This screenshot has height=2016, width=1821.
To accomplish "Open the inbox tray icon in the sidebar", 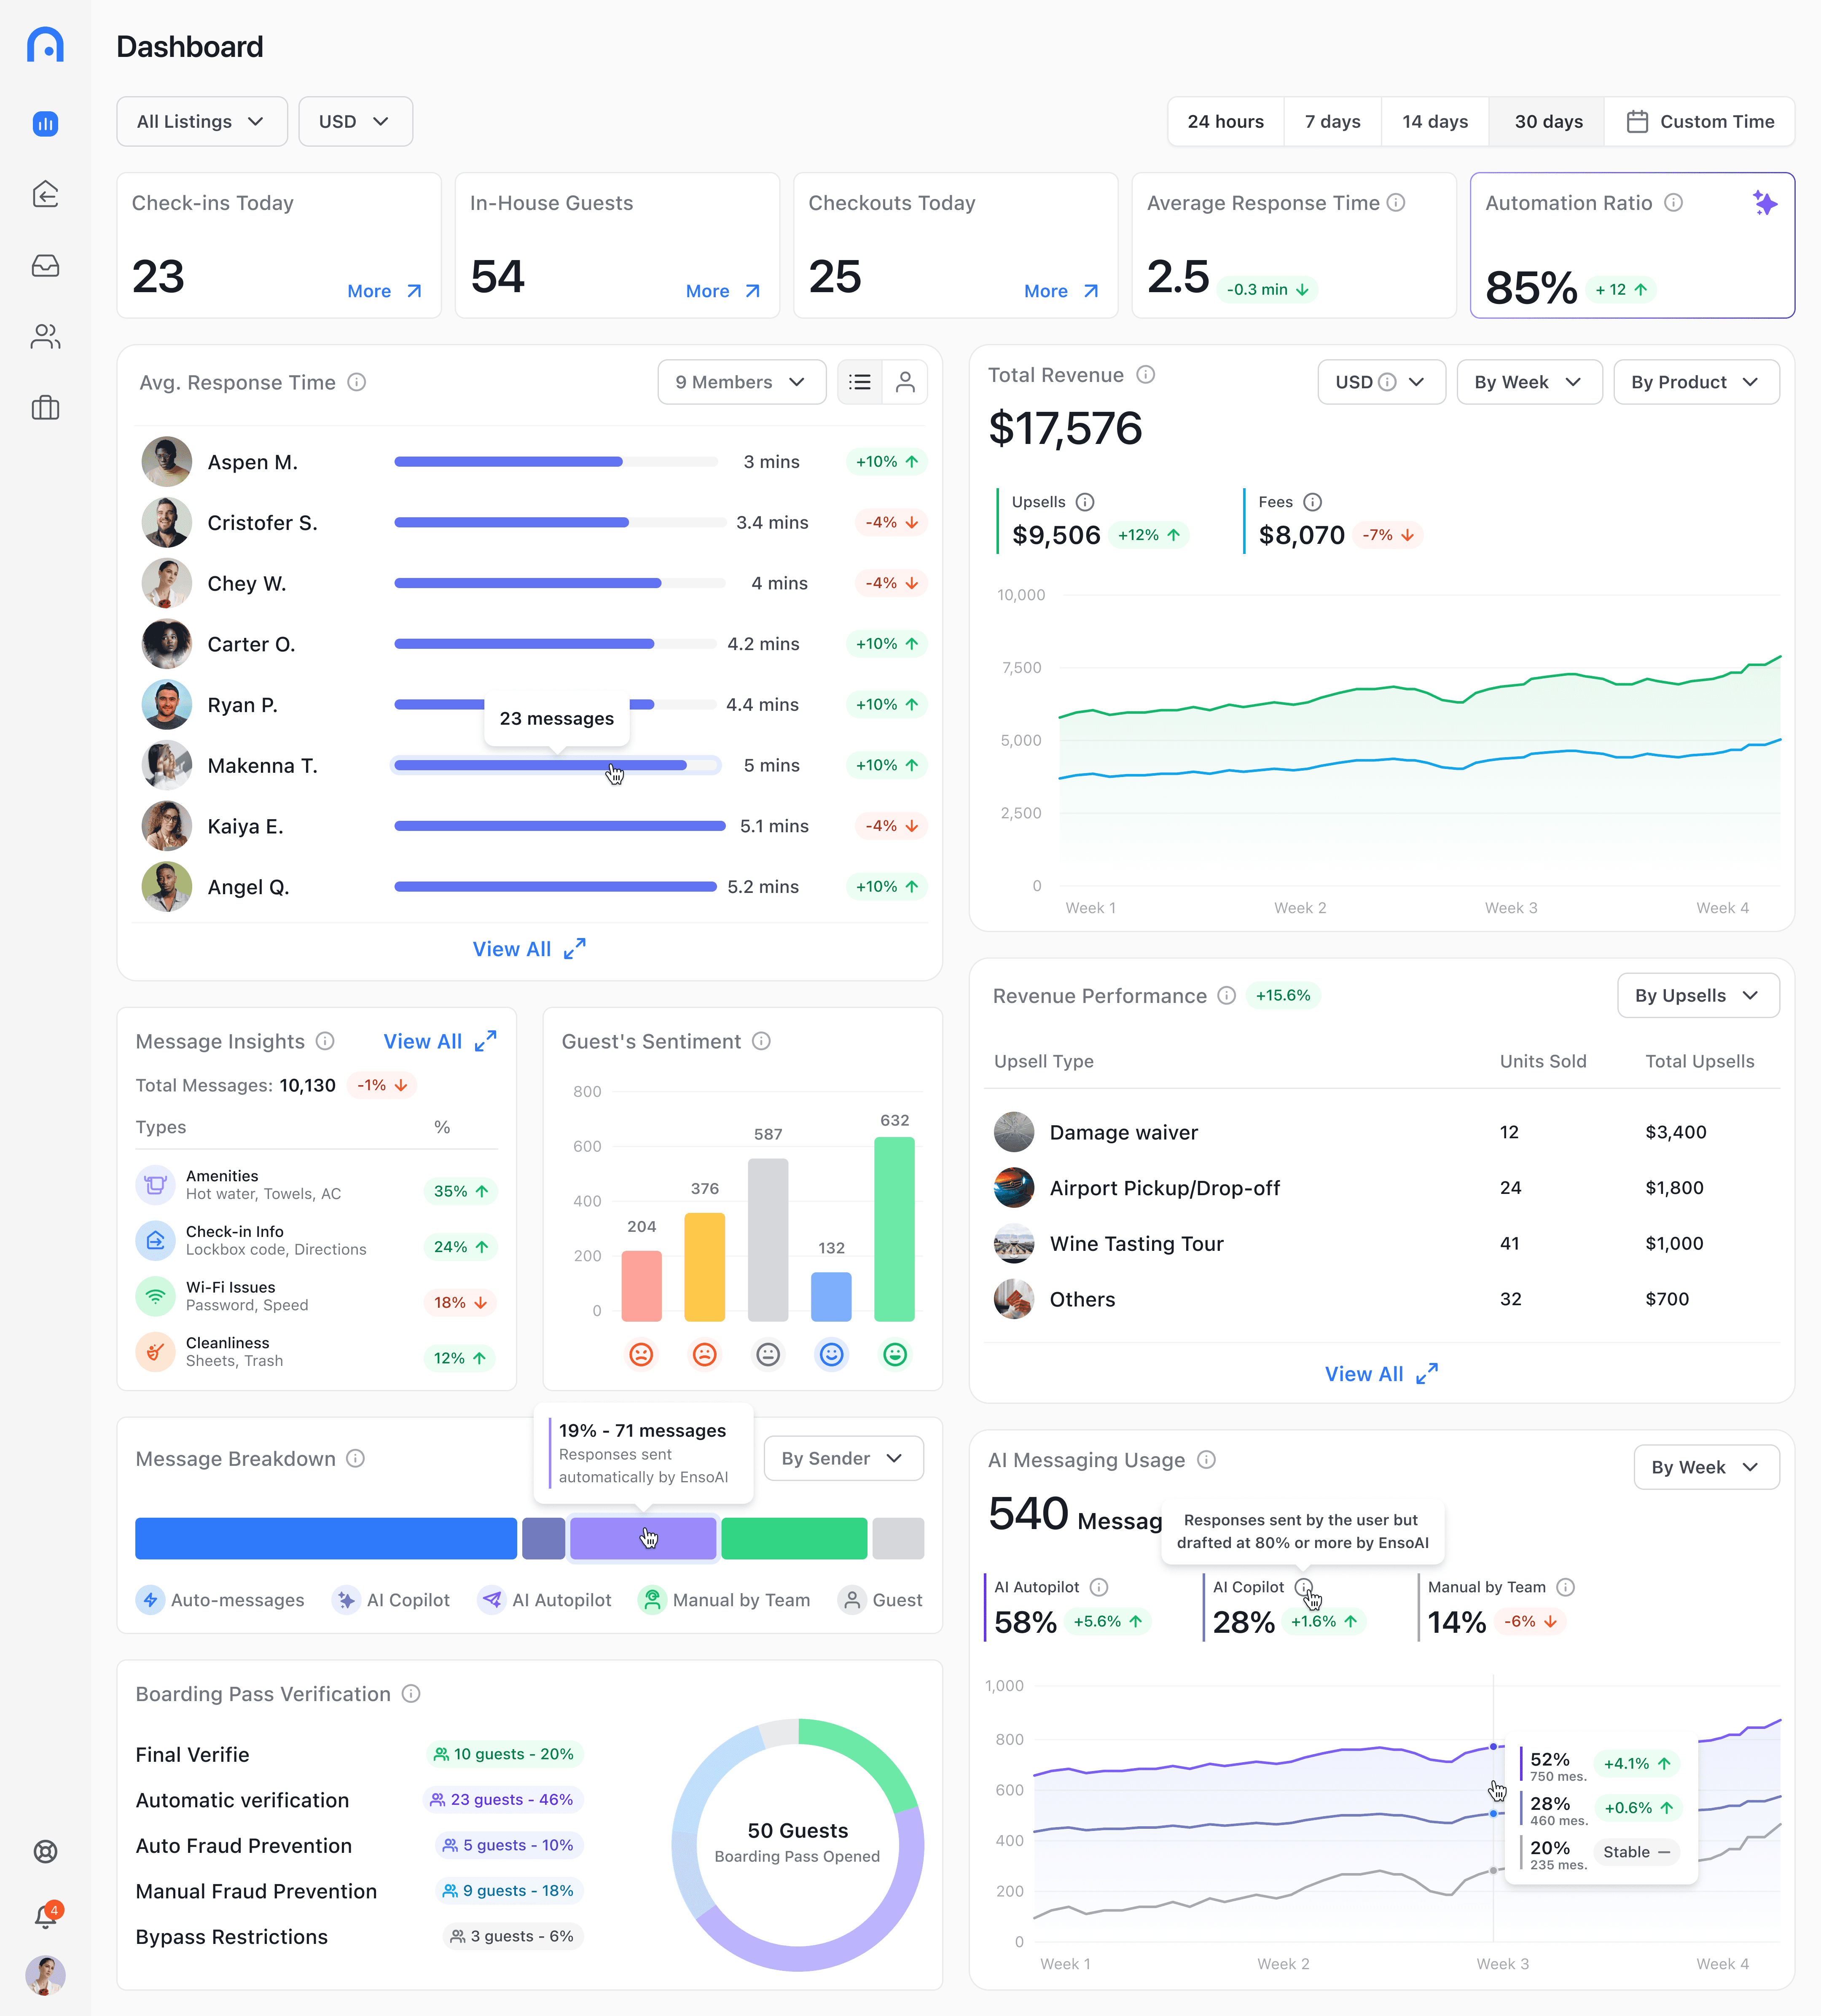I will pyautogui.click(x=45, y=266).
